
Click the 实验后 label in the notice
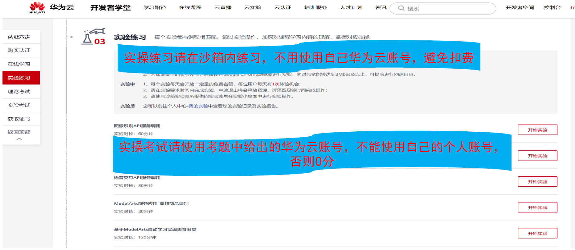[128, 106]
